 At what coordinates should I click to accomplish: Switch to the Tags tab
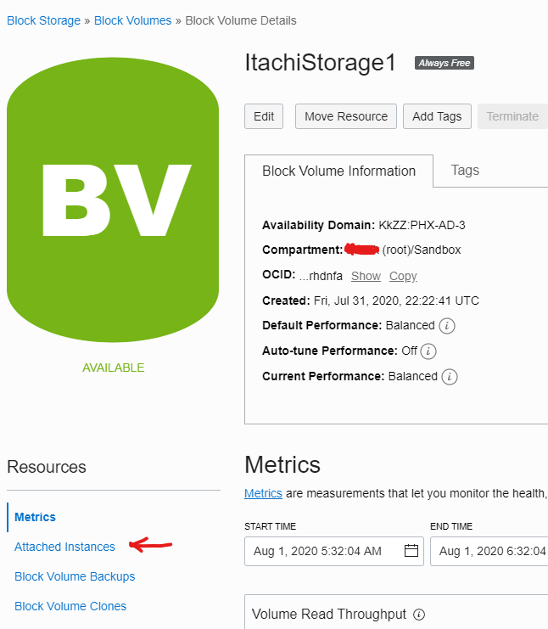coord(465,170)
